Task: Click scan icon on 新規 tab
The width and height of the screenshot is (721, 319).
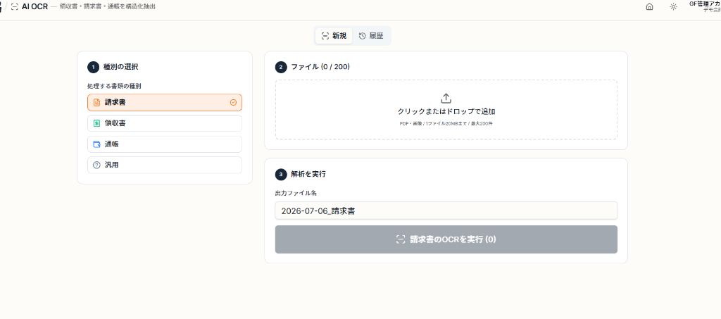Action: 325,36
